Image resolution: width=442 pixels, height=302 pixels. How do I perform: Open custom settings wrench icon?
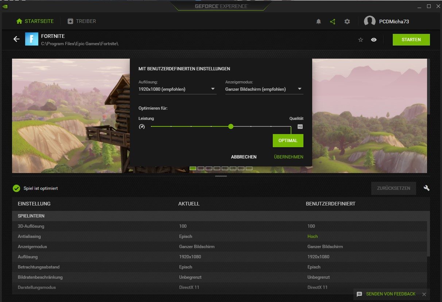426,188
